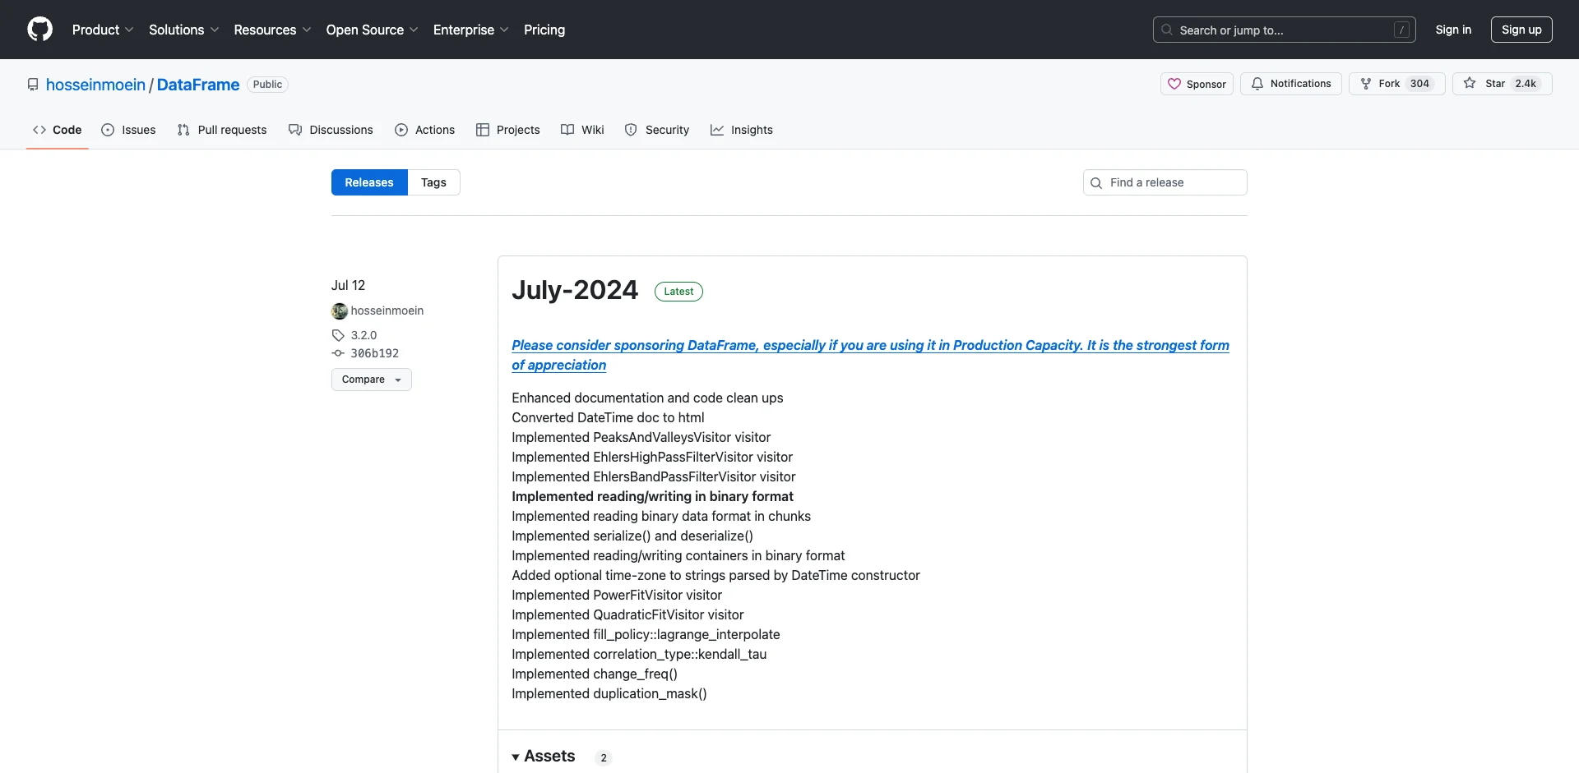Click the Jul 12 release date
Image resolution: width=1579 pixels, height=773 pixels.
point(348,285)
